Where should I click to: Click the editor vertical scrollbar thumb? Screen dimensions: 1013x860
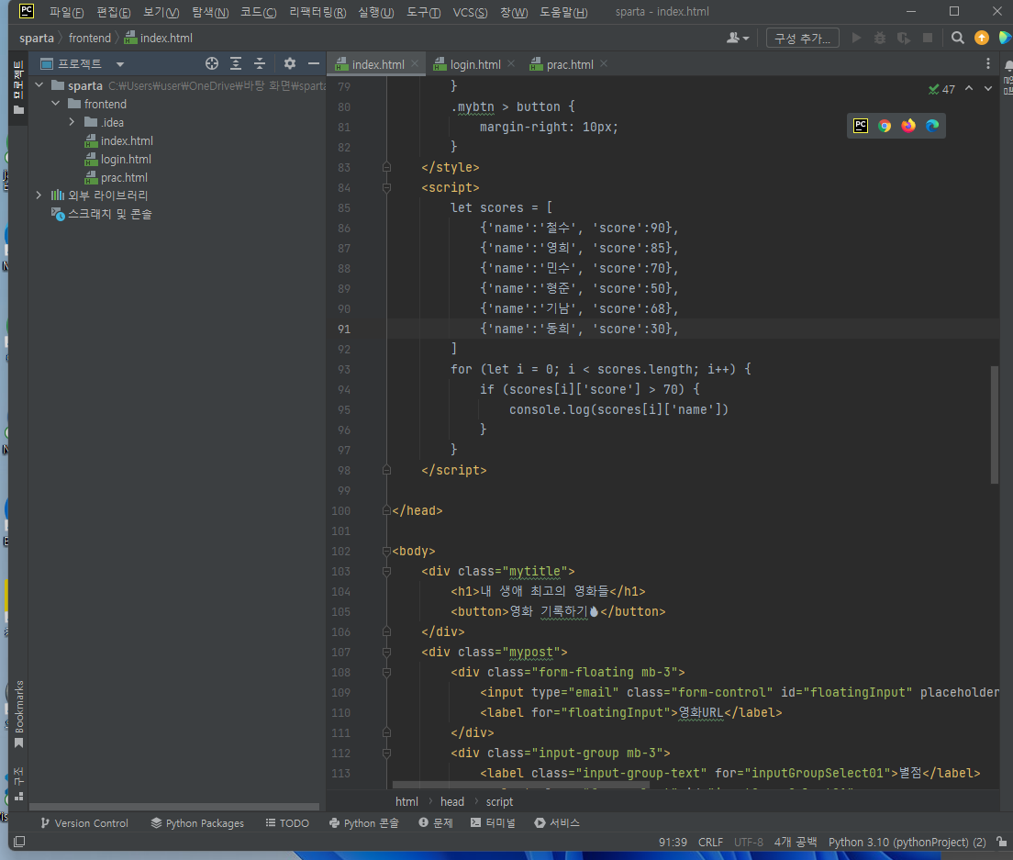tap(995, 425)
